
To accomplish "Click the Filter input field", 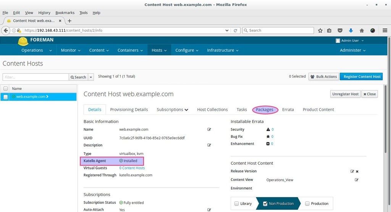I will tap(36, 77).
